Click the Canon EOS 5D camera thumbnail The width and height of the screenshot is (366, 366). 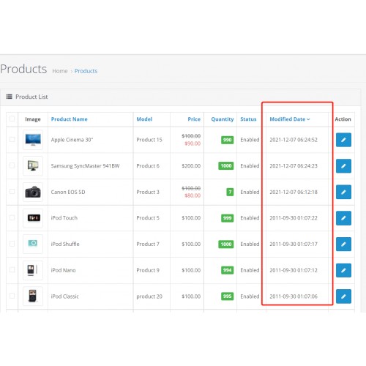coord(33,192)
